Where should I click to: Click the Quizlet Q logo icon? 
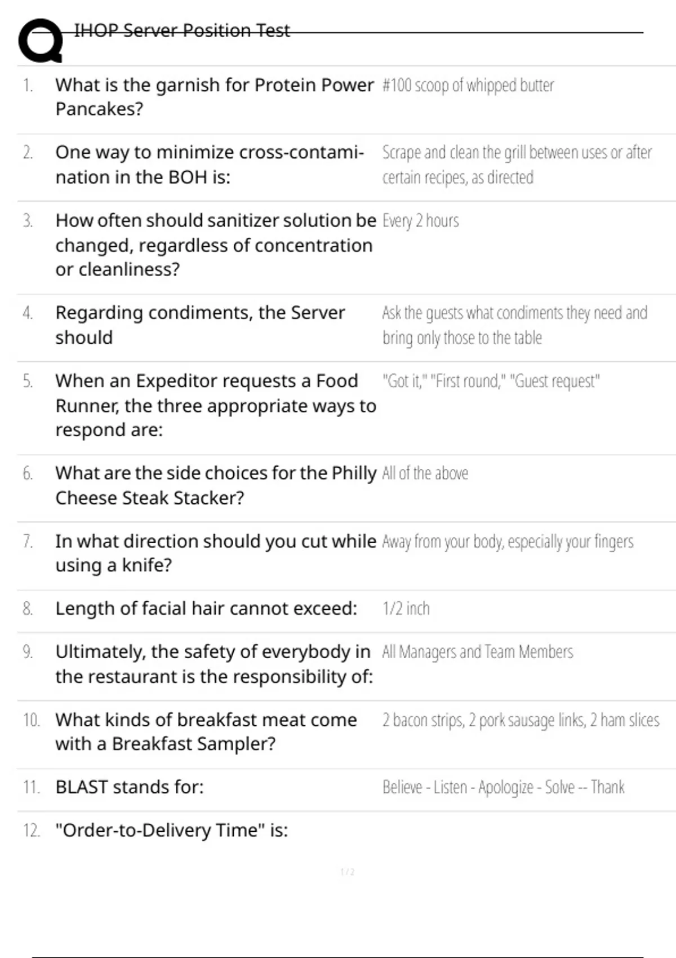point(41,41)
